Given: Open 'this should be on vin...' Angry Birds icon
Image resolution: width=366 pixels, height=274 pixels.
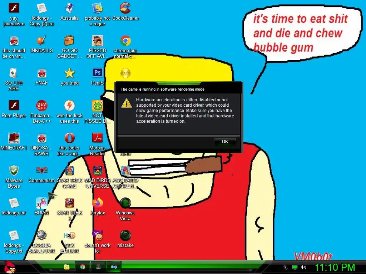Looking at the screenshot, I should [x=14, y=41].
